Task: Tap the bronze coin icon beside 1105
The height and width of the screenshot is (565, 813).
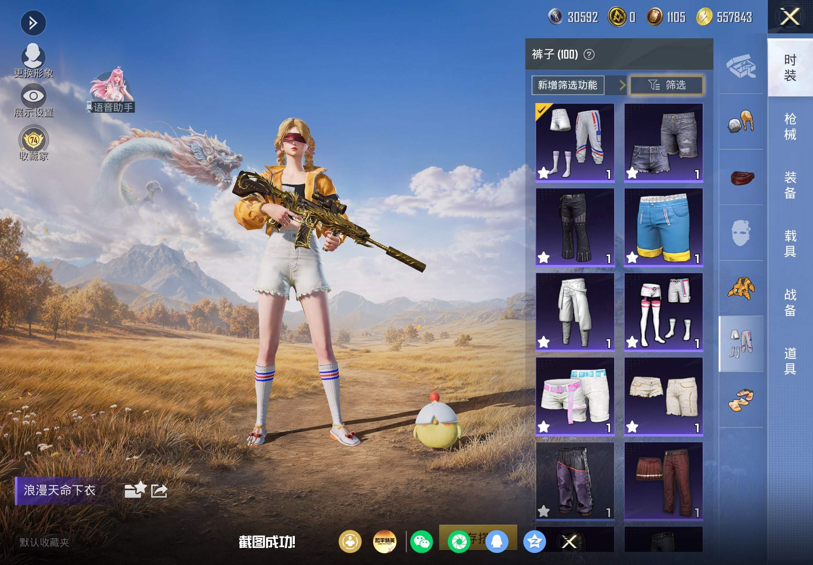Action: [655, 17]
